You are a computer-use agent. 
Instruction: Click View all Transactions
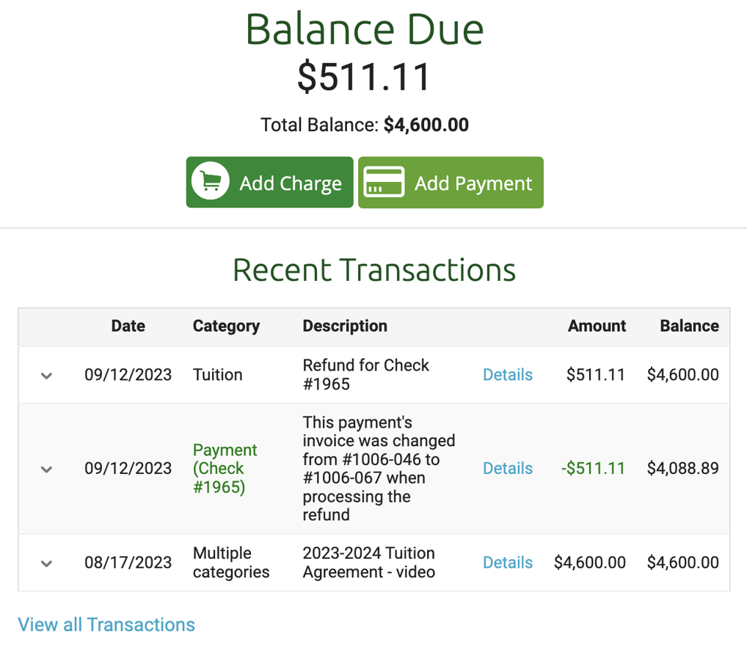(x=106, y=624)
